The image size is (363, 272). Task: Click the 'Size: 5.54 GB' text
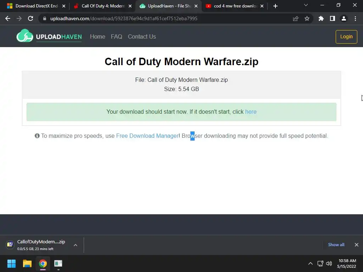181,89
